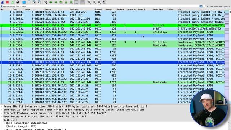Image resolution: width=231 pixels, height=130 pixels.
Task: Open a capture file (blue folder)
Action: [x=24, y=2]
